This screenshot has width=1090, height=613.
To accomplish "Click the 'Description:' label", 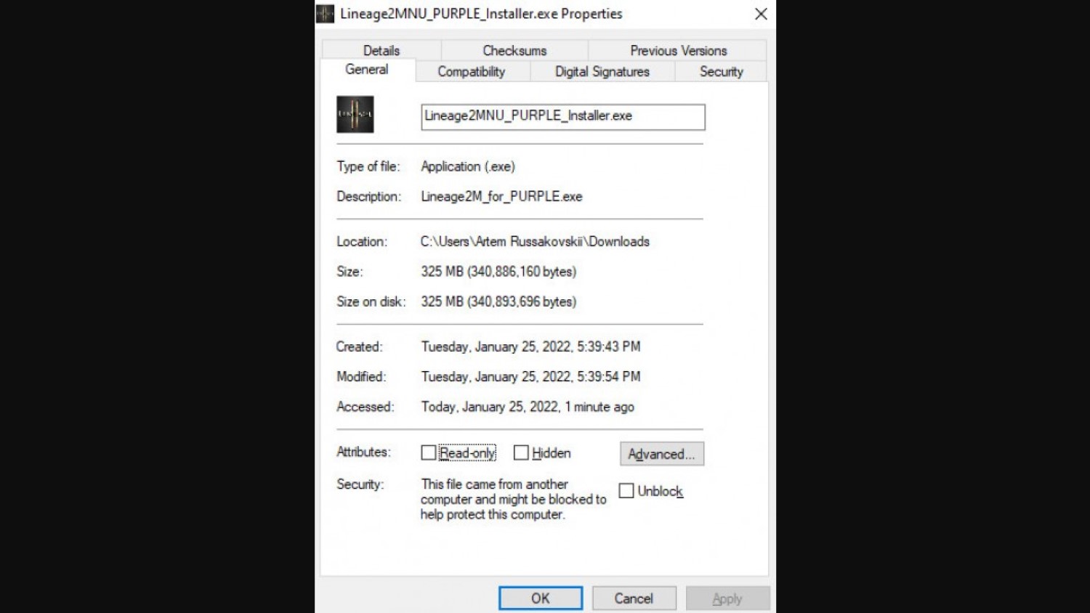I will [368, 196].
